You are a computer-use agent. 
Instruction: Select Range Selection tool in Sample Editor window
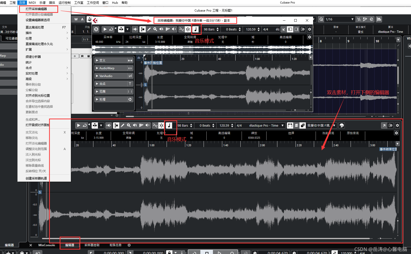(x=142, y=29)
